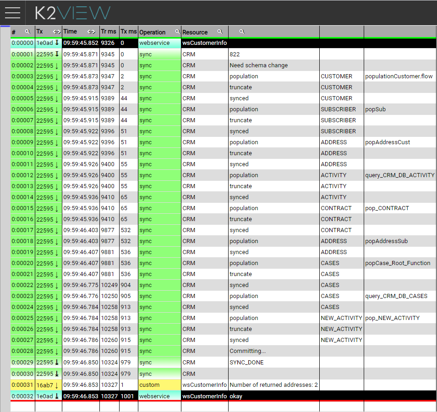Sort by Tr ms column header
Image resolution: width=437 pixels, height=412 pixels.
[x=109, y=32]
